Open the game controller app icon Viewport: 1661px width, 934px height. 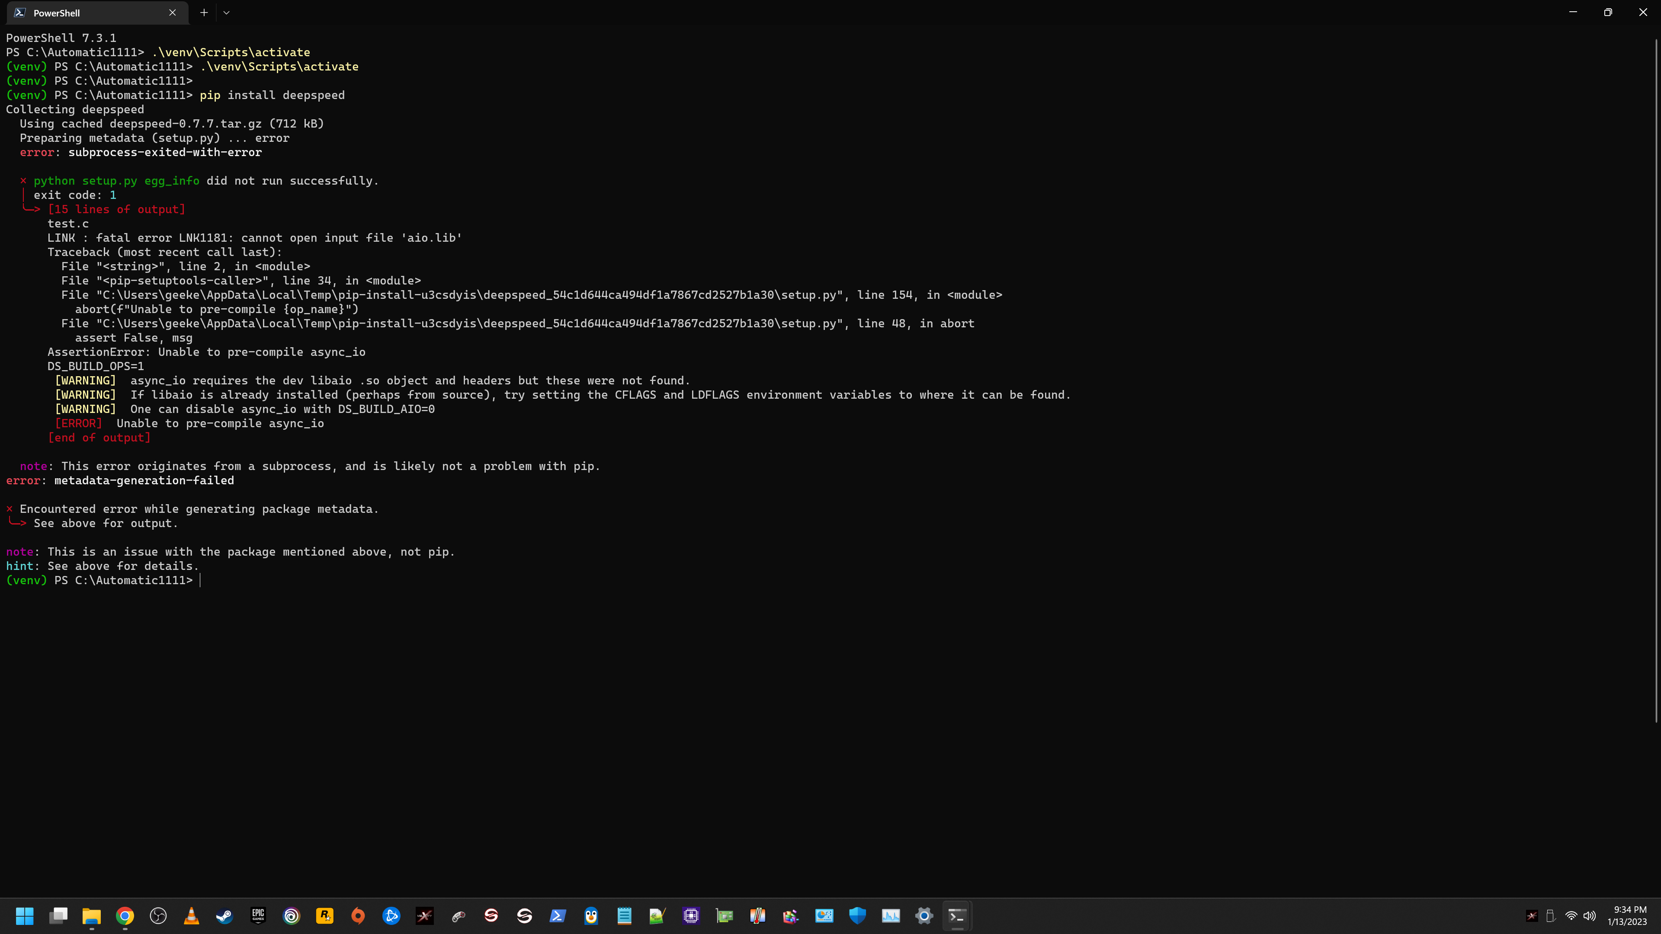click(x=458, y=916)
